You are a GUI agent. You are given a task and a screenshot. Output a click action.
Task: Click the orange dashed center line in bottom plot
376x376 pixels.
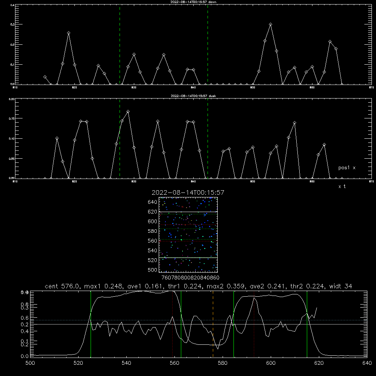pos(213,324)
